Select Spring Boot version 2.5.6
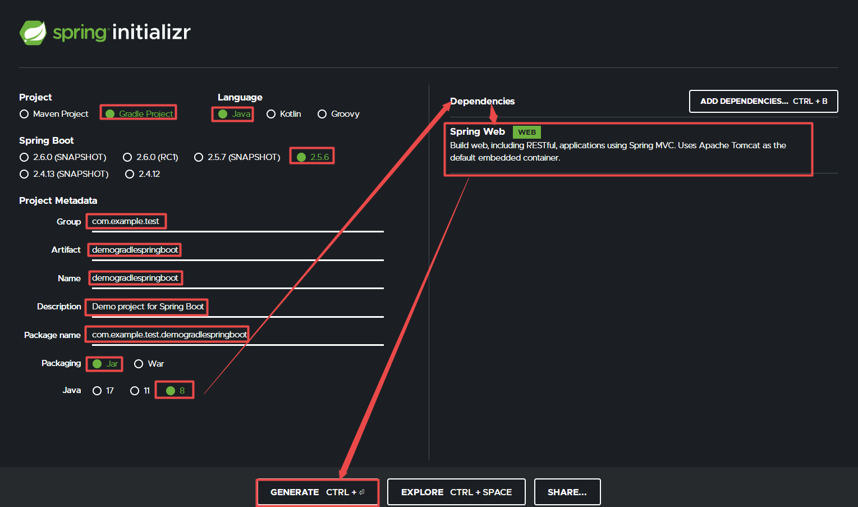Image resolution: width=858 pixels, height=507 pixels. 313,157
